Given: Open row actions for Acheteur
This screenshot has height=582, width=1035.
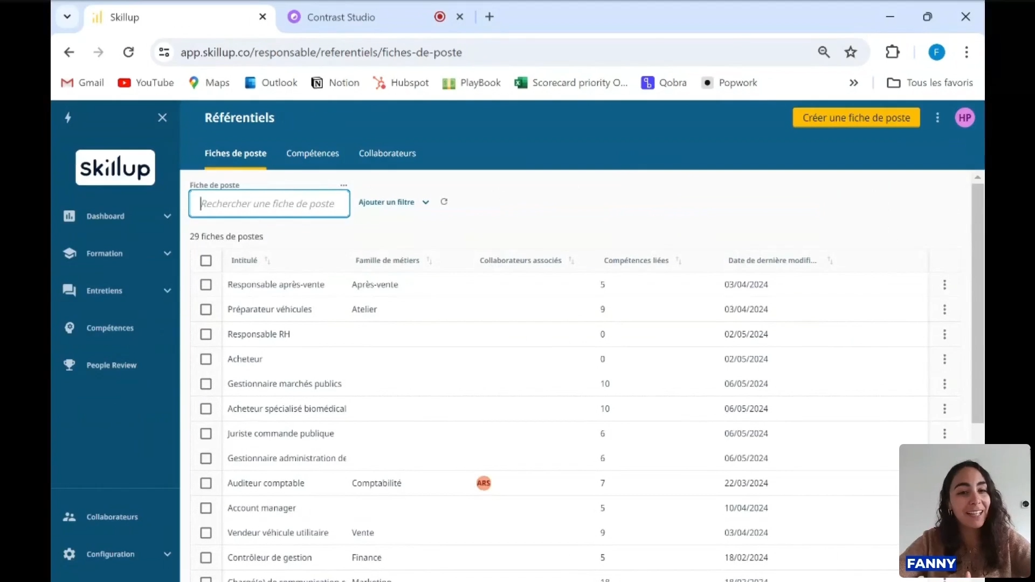Looking at the screenshot, I should pyautogui.click(x=944, y=359).
